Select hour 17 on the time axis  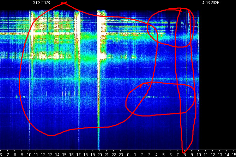[x=78, y=154]
